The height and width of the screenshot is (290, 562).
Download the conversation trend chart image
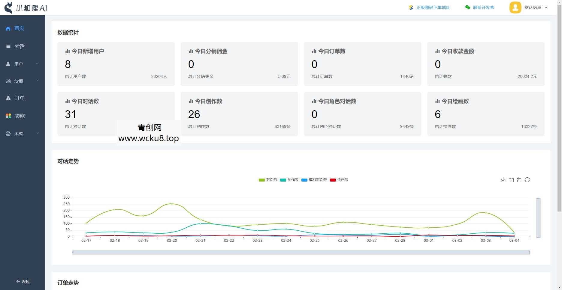tap(503, 180)
